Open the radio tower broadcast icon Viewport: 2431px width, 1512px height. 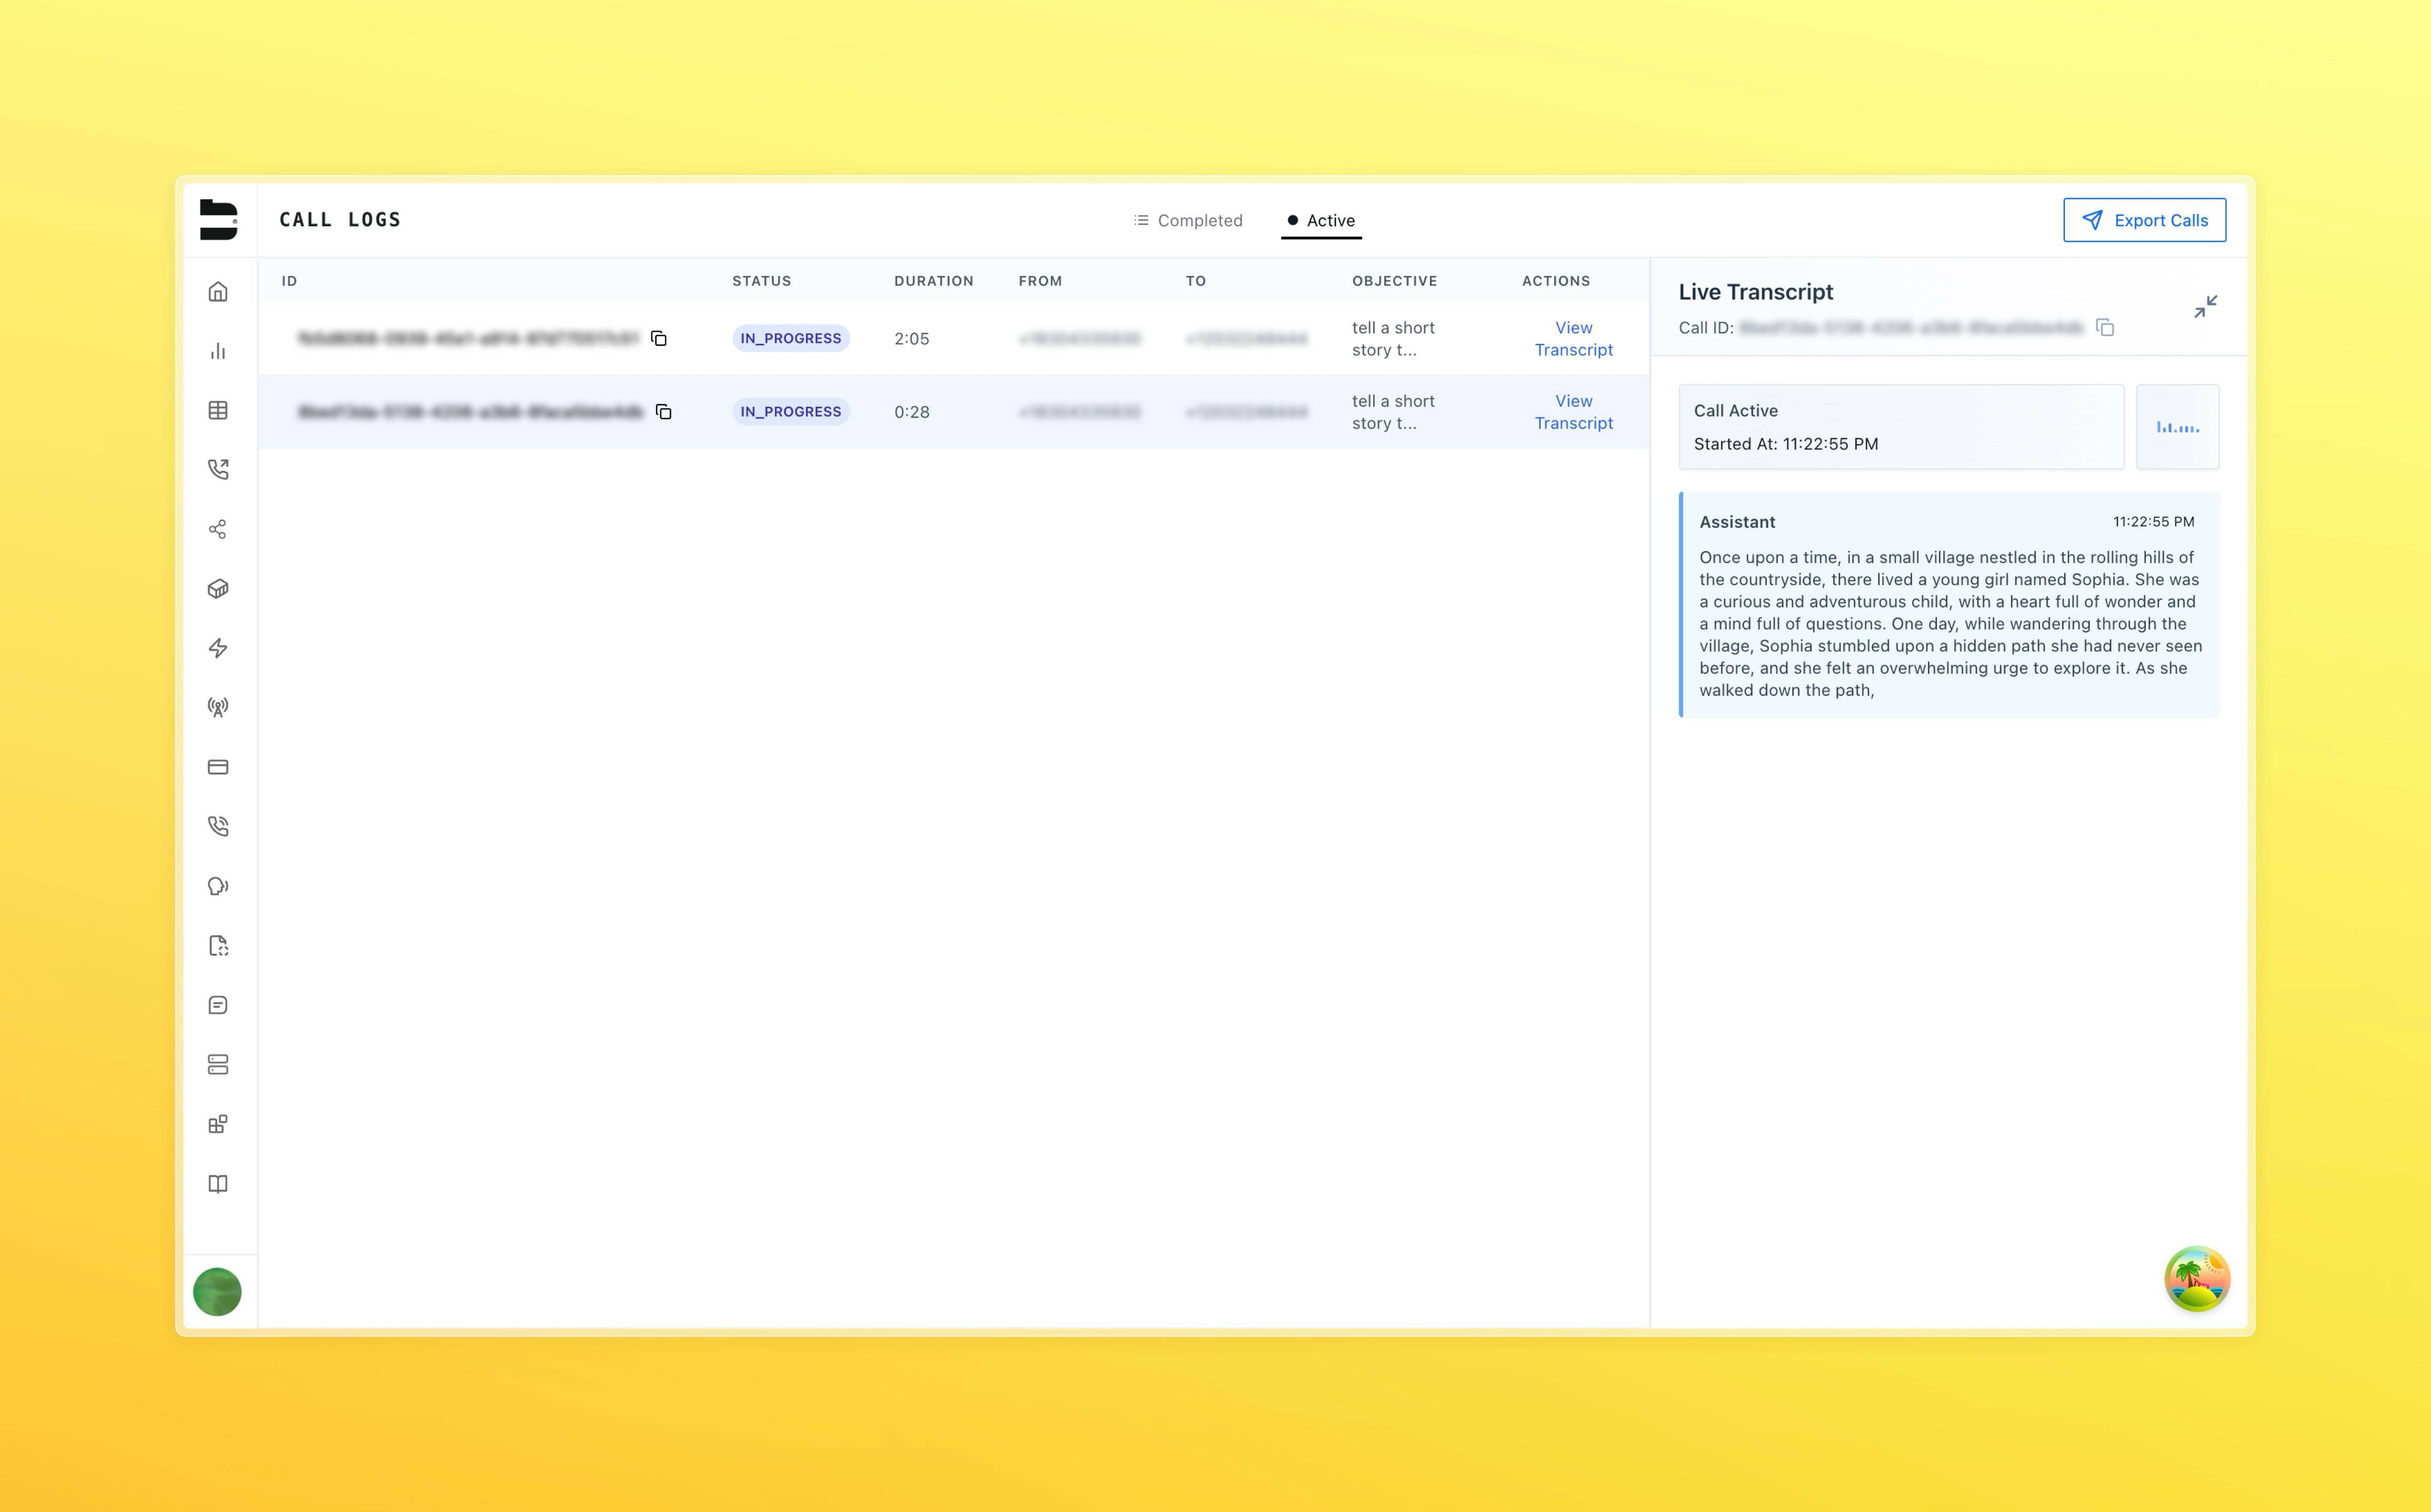(218, 707)
